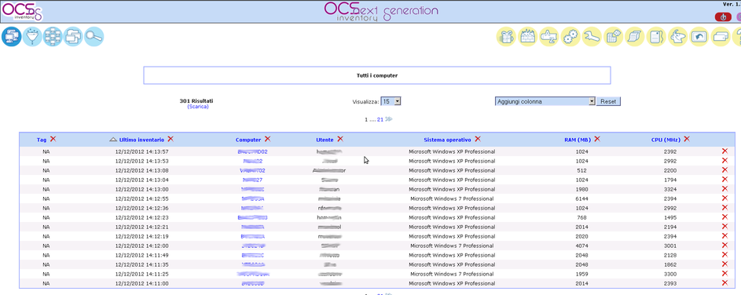The image size is (741, 295).
Task: Sort by the Utente column header
Action: pyautogui.click(x=325, y=140)
